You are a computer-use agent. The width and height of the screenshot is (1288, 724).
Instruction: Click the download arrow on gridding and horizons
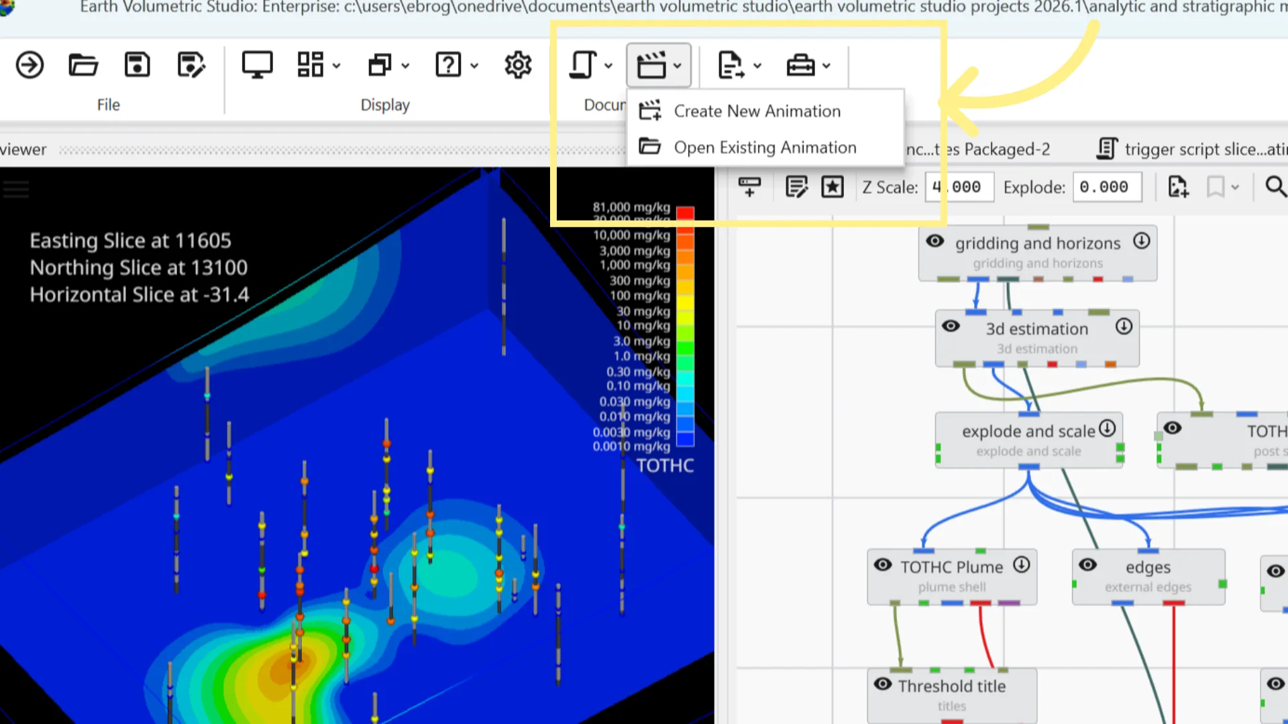tap(1142, 241)
